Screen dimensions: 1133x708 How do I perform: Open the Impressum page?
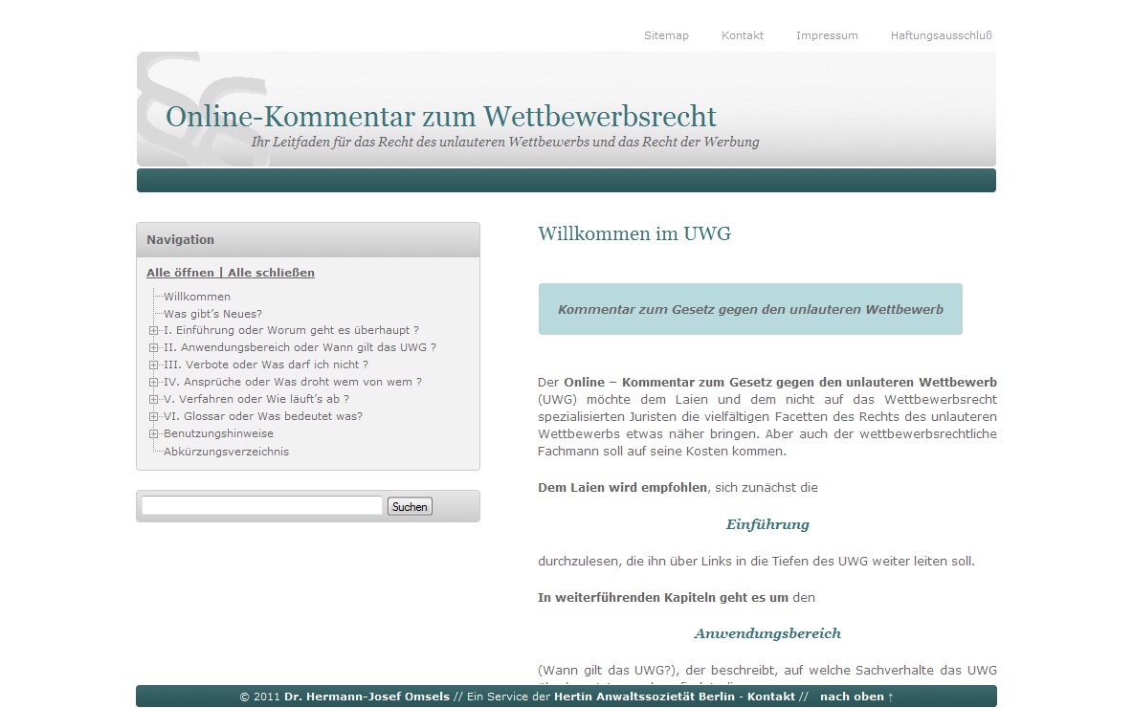[827, 35]
